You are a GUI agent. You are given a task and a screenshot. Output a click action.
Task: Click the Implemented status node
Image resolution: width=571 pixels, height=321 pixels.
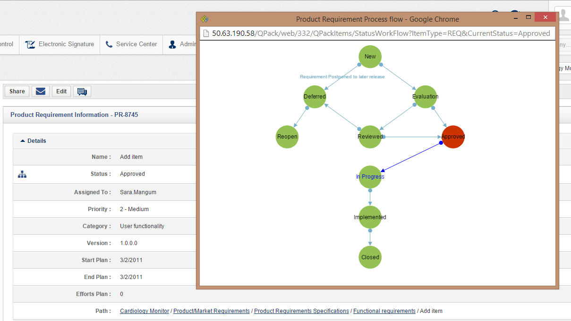[370, 217]
